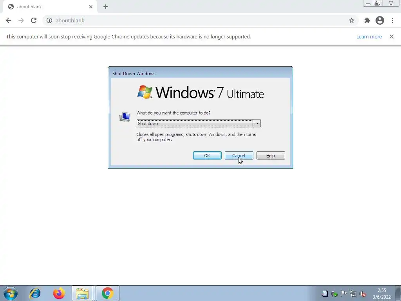This screenshot has height=301, width=401.
Task: Launch Internet Explorer from the taskbar
Action: pyautogui.click(x=35, y=293)
